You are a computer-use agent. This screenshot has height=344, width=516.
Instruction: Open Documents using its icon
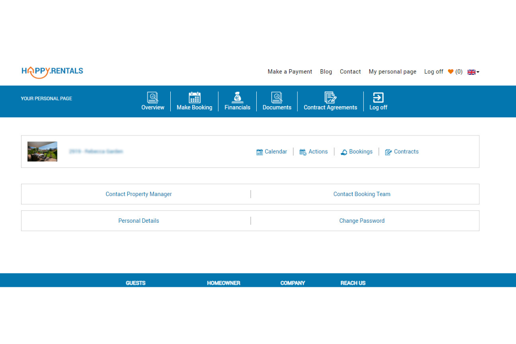[x=276, y=97]
